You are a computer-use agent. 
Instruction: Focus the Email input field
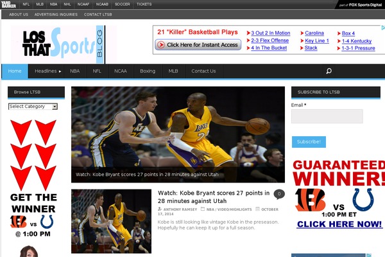click(327, 116)
